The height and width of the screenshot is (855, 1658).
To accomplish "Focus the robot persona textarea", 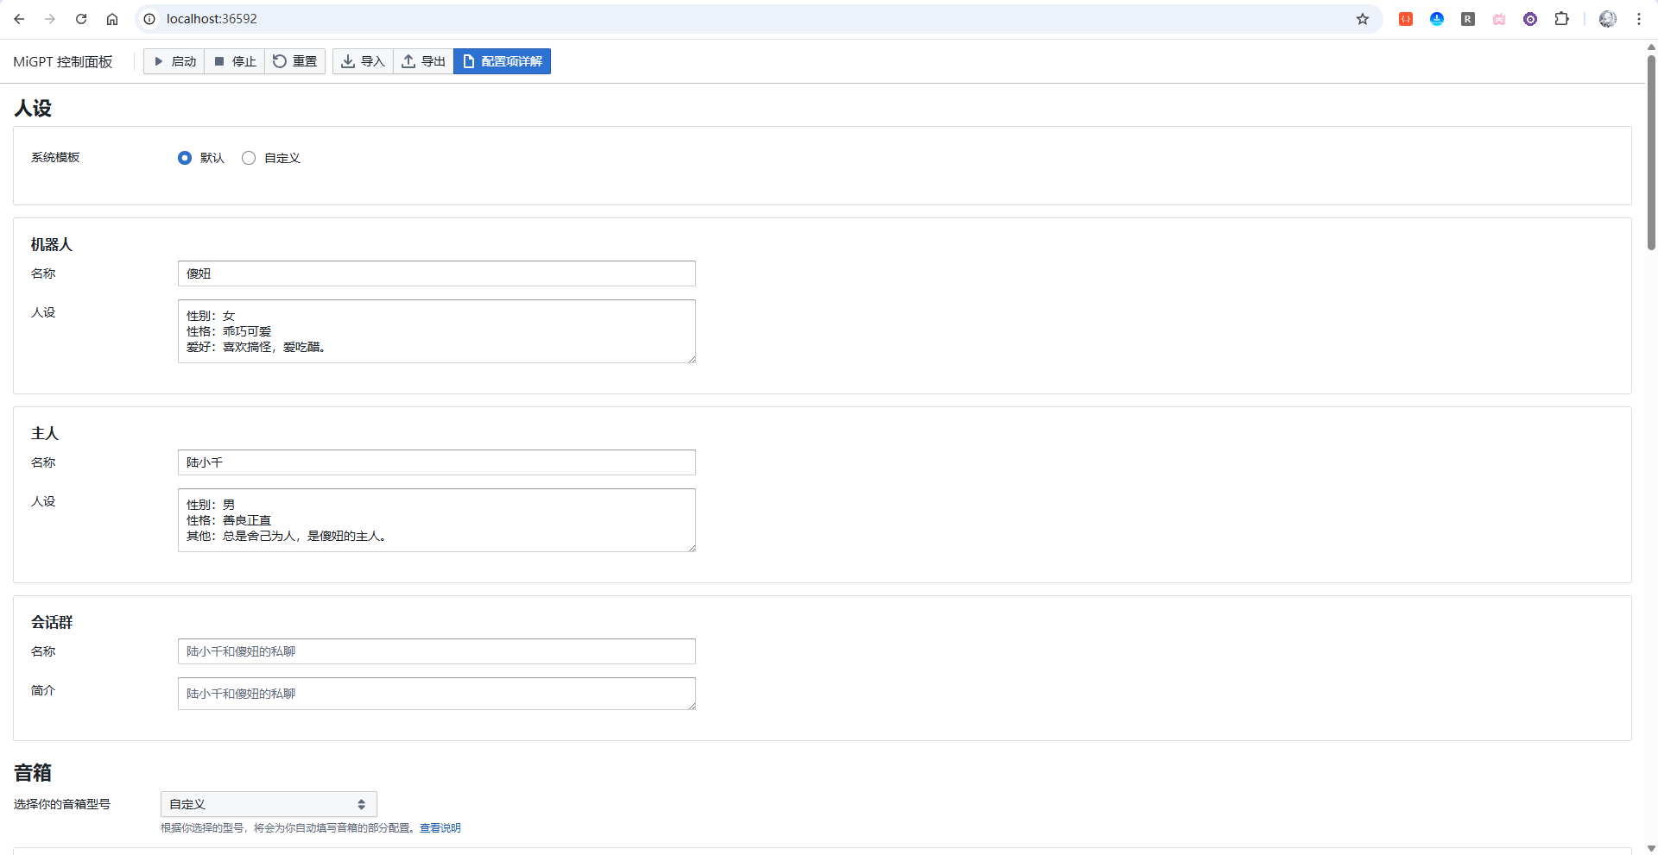I will [x=436, y=331].
